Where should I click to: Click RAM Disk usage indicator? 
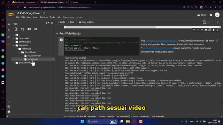(206, 22)
